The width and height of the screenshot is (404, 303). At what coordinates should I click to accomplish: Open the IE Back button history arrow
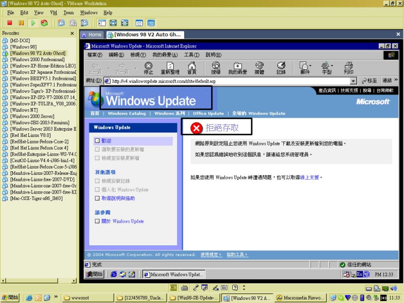click(x=109, y=68)
